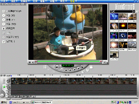Click the floppy disk save icon under preview

(91, 67)
